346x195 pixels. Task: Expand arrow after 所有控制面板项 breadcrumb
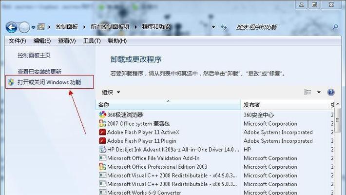tap(135, 27)
